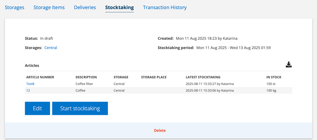The image size is (317, 140).
Task: Click the Edit button
Action: (37, 108)
